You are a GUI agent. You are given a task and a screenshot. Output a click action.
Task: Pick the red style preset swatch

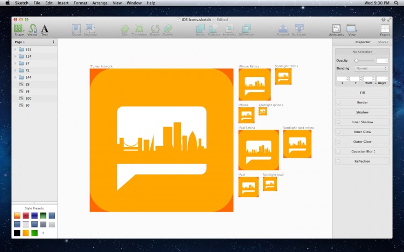[26, 216]
